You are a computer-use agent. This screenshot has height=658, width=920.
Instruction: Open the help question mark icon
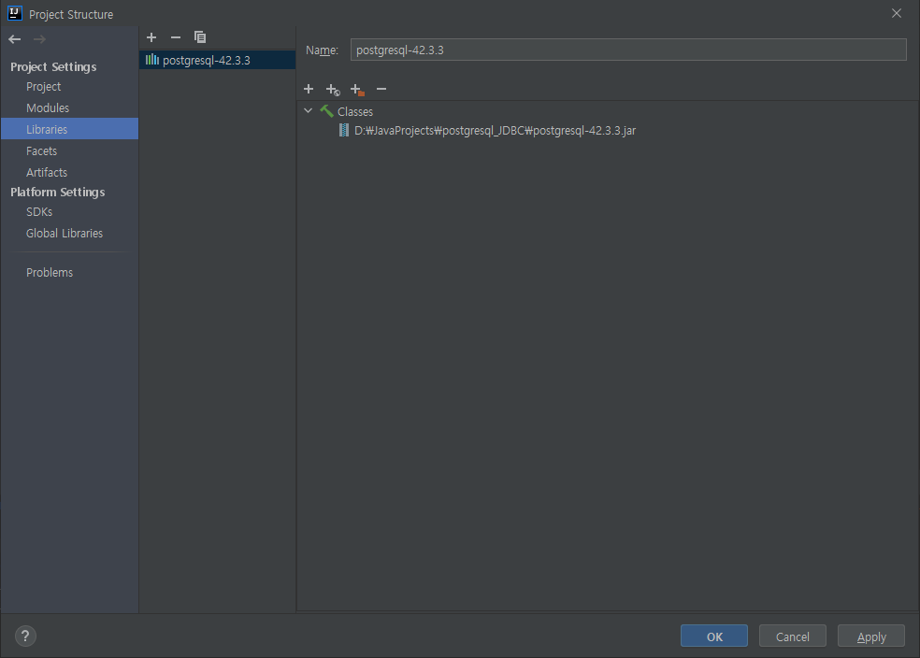pyautogui.click(x=24, y=636)
